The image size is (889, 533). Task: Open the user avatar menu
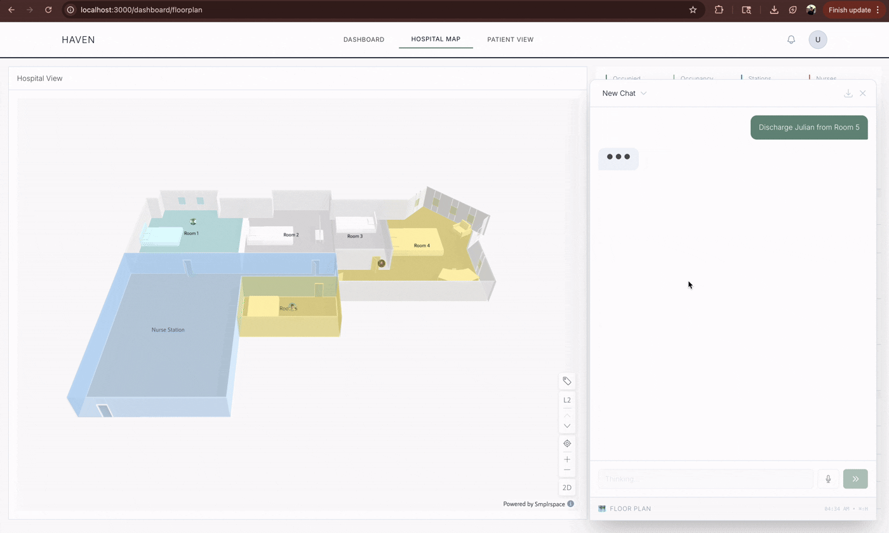coord(817,39)
